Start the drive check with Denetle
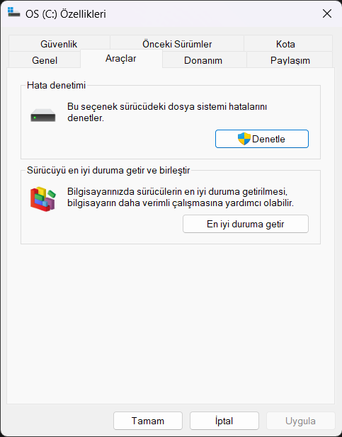Image resolution: width=342 pixels, height=437 pixels. click(262, 139)
